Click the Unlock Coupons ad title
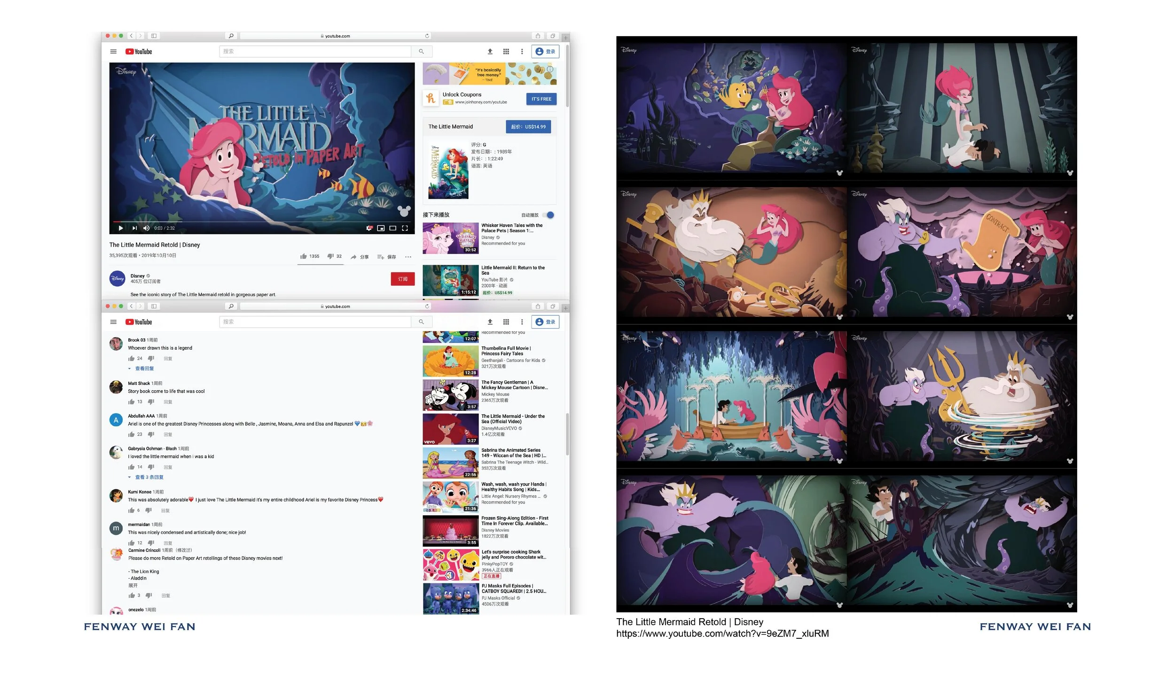Viewport: 1175px width, 683px height. [462, 94]
